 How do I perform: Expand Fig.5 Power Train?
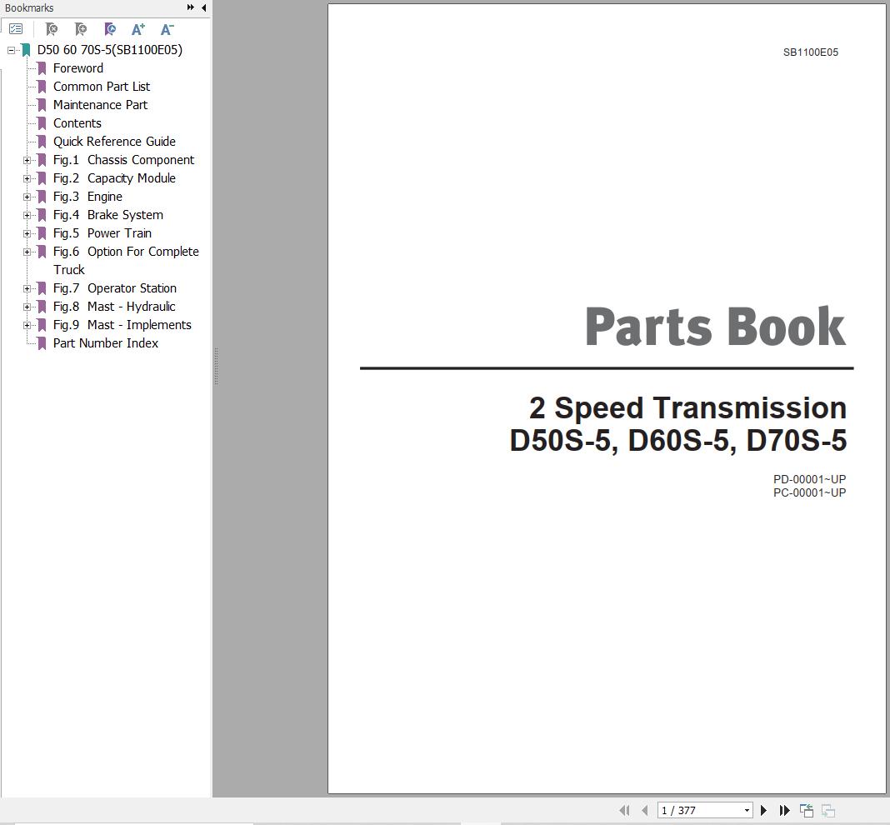click(x=27, y=233)
